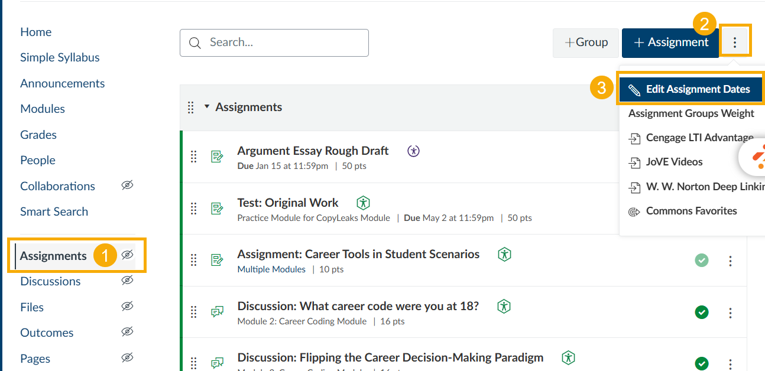Click hidden-eye icon beside Pages

[x=127, y=358]
